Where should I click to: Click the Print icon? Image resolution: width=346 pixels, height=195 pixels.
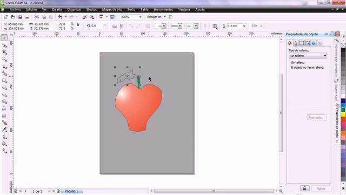coord(27,17)
